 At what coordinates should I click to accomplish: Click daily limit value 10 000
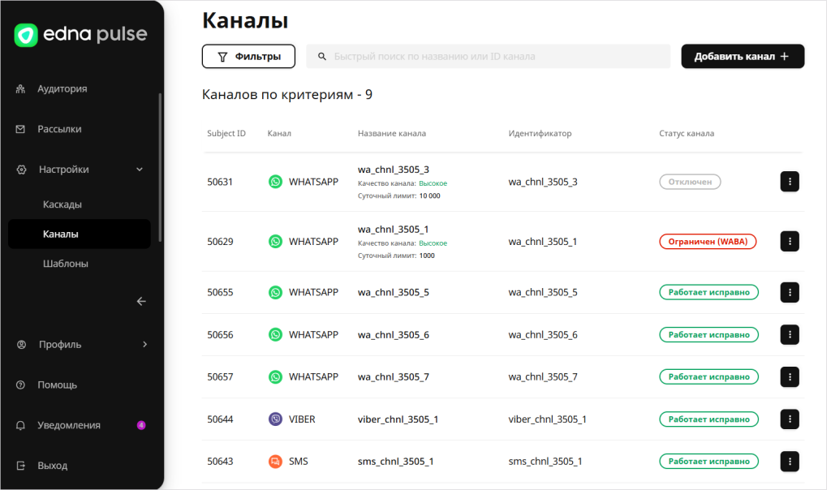tap(430, 196)
